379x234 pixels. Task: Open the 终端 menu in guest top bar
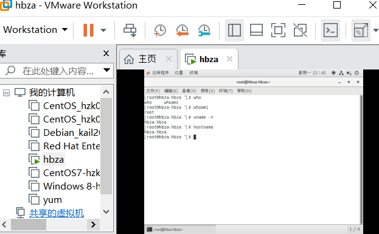pyautogui.click(x=193, y=73)
